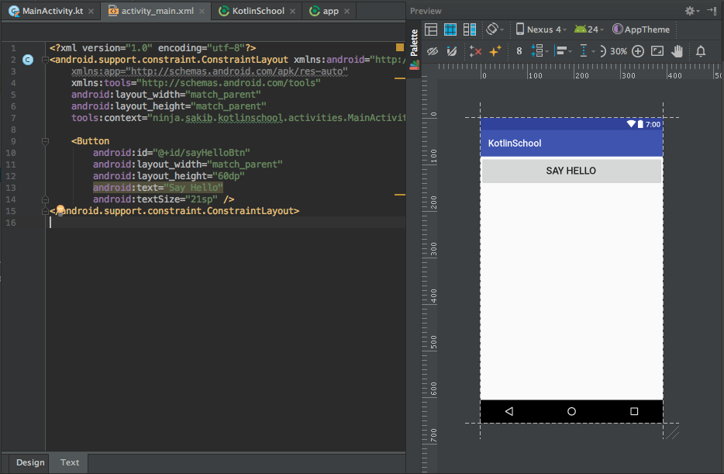
Task: Click the android:textSize="21sp" attribute
Action: click(x=155, y=199)
